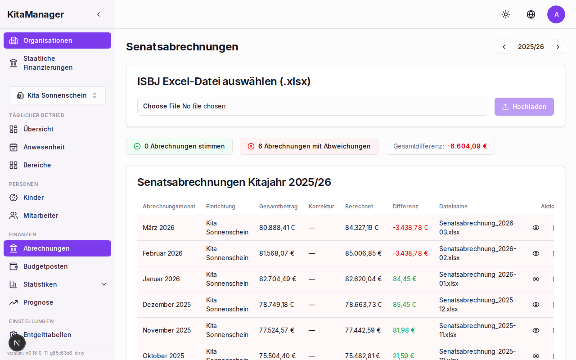Click the Differenz column header
This screenshot has width=576, height=360.
tap(405, 207)
